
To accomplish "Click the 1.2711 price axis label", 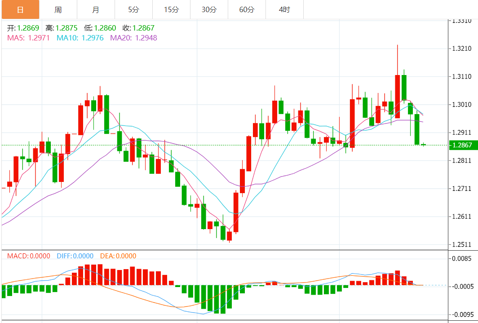I will click(461, 189).
